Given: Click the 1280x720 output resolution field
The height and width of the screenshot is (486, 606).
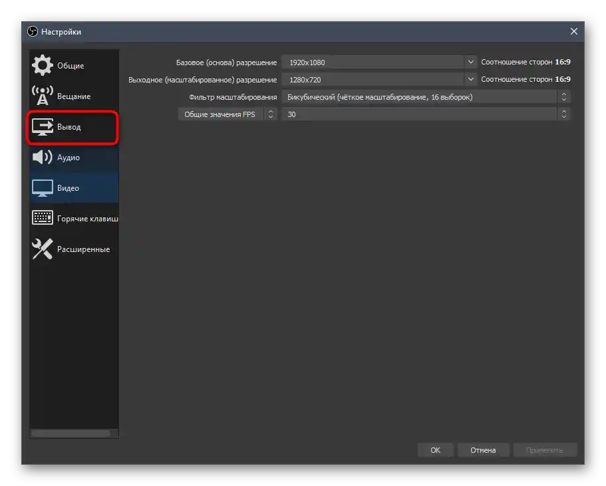Looking at the screenshot, I should tap(373, 80).
